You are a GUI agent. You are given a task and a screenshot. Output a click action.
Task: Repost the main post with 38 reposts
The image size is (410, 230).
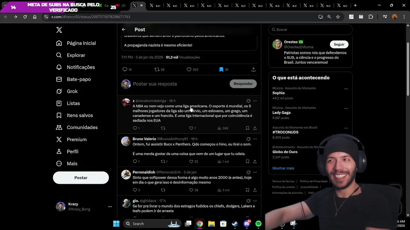click(x=159, y=69)
